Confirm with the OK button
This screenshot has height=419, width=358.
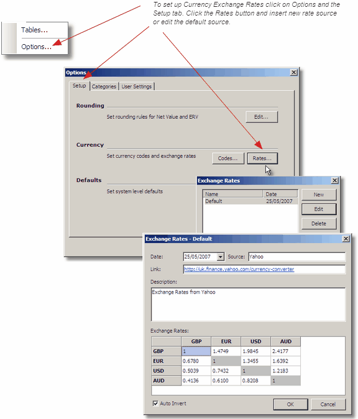click(x=290, y=404)
